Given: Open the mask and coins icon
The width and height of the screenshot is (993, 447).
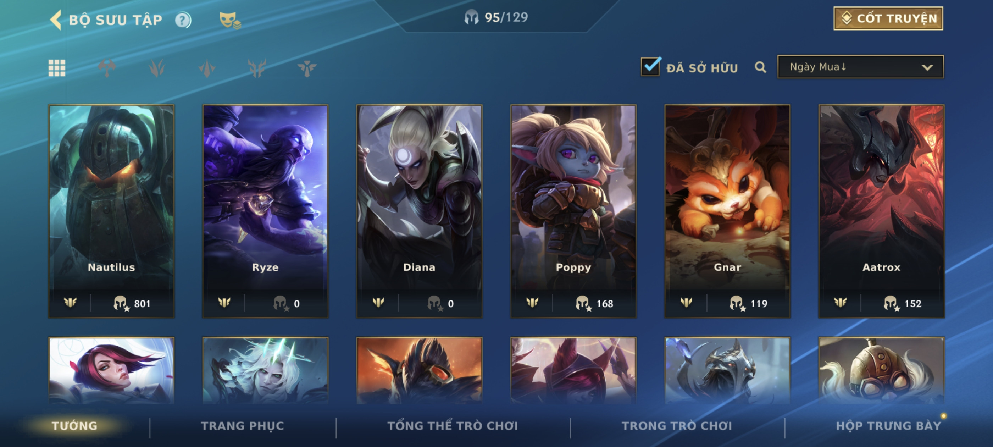Looking at the screenshot, I should (x=230, y=20).
